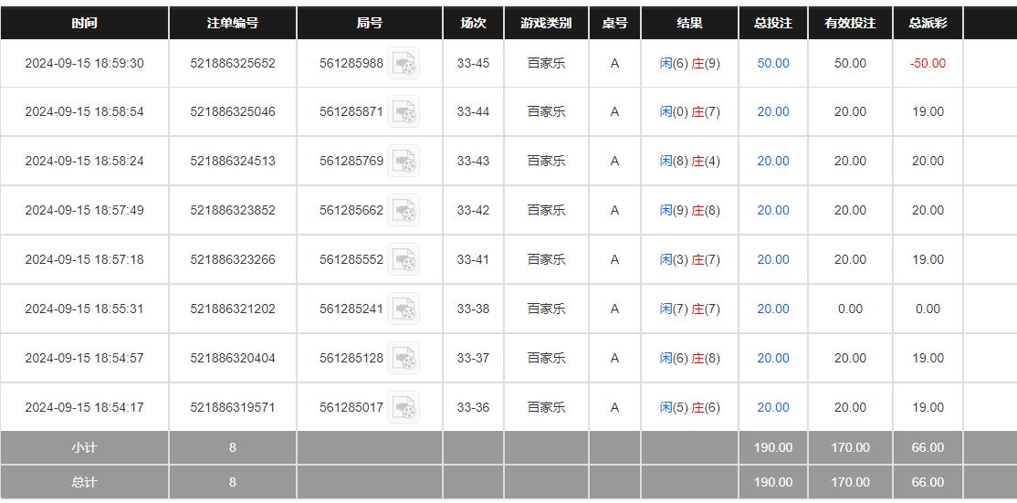Click the 总派彩 column header
This screenshot has width=1017, height=503.
point(928,23)
